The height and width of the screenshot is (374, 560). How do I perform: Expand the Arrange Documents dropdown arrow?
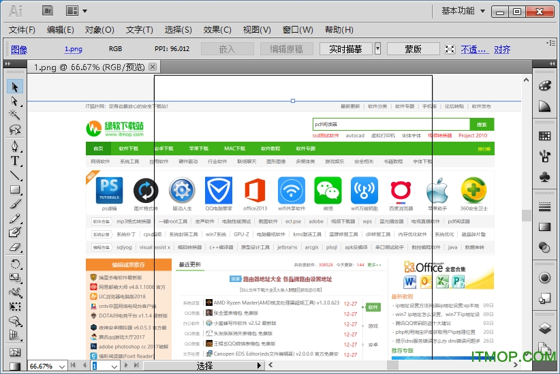pos(84,11)
